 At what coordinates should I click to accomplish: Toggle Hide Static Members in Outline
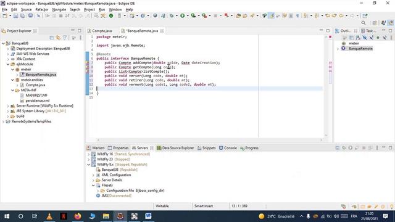[x=372, y=38]
